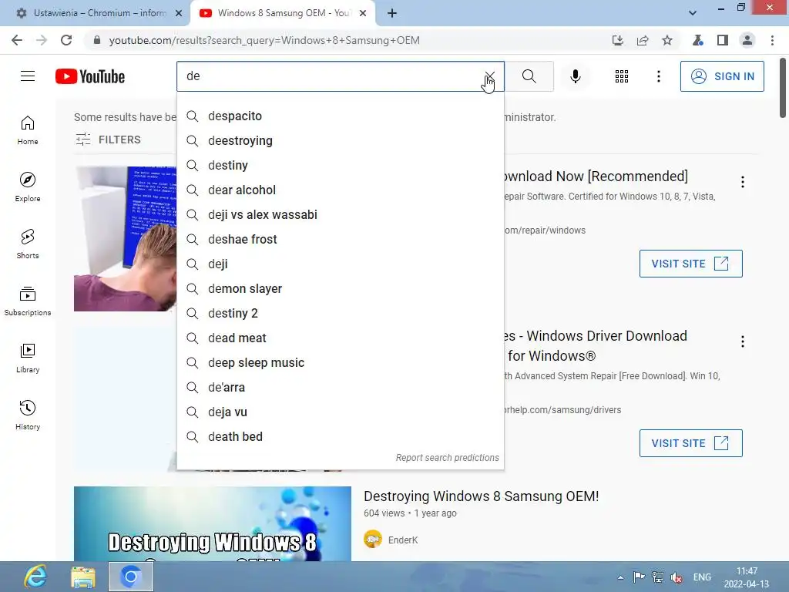The height and width of the screenshot is (592, 789).
Task: Open History in sidebar
Action: click(28, 415)
